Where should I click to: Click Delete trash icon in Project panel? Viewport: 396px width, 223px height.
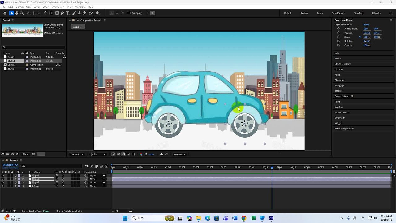pyautogui.click(x=33, y=154)
